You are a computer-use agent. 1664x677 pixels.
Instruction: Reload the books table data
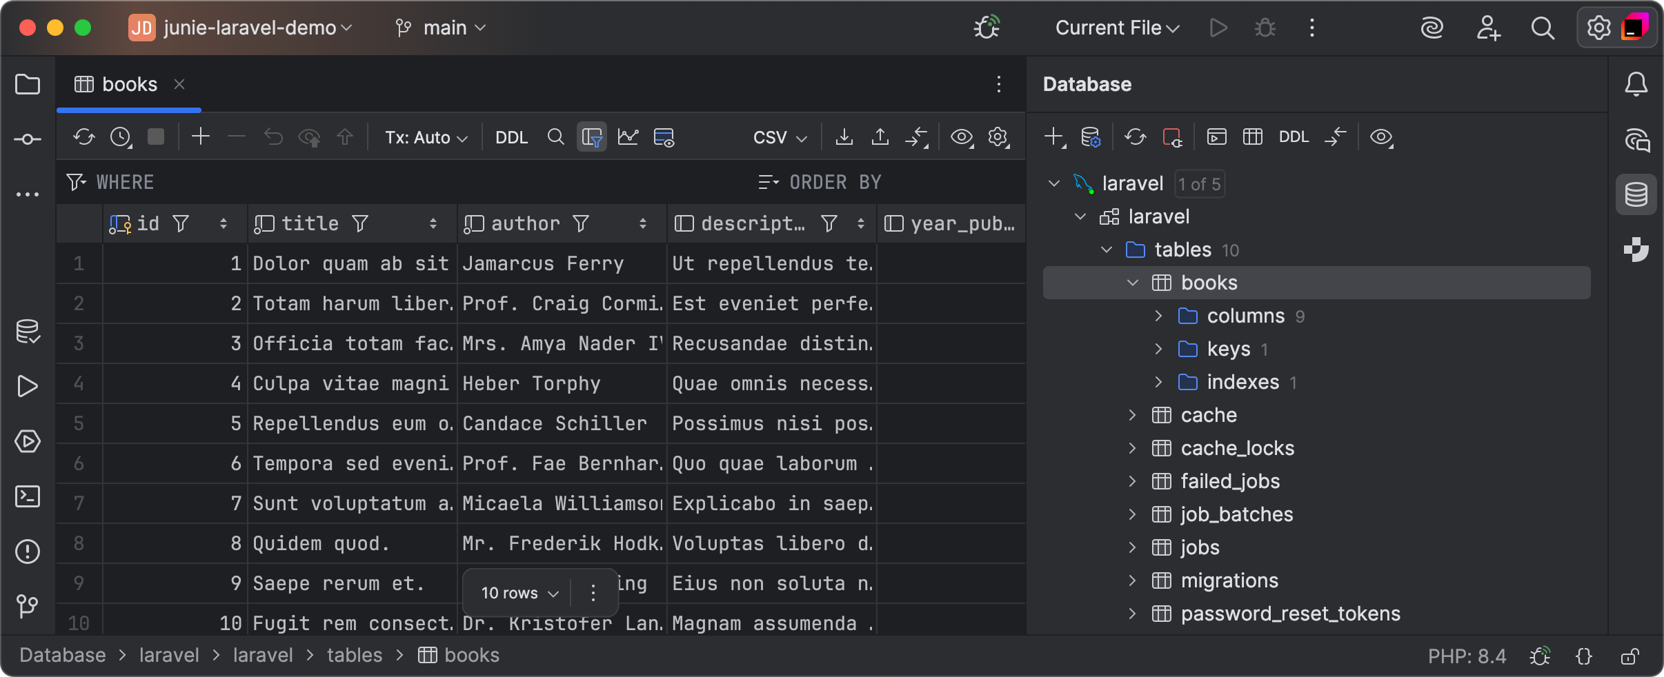[x=84, y=137]
